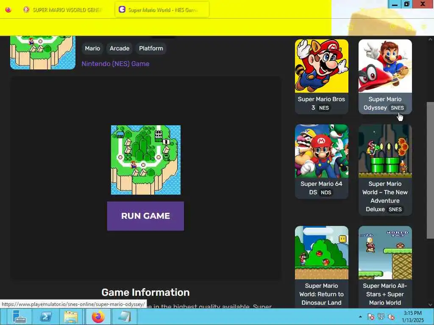Viewport: 434px width, 325px height.
Task: Open the Firefox hamburger menu
Action: coord(424,27)
